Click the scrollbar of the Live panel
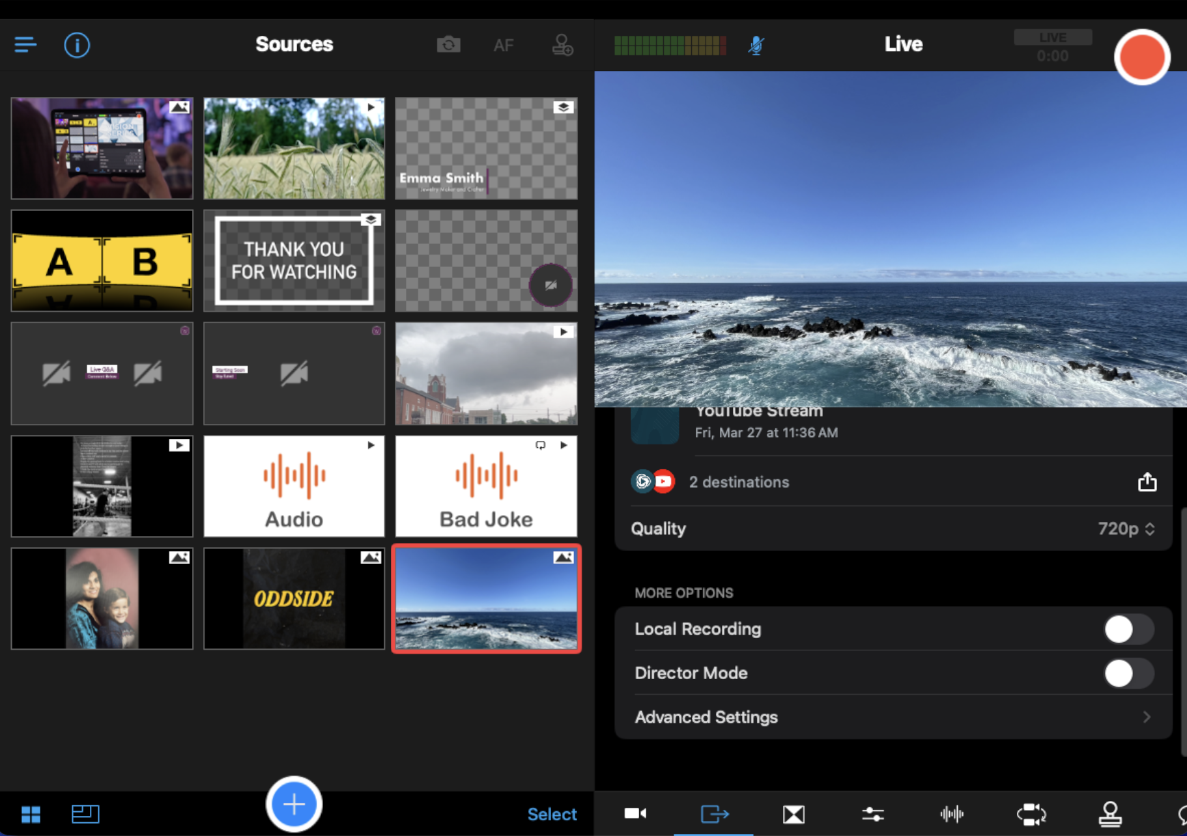 click(x=1184, y=632)
